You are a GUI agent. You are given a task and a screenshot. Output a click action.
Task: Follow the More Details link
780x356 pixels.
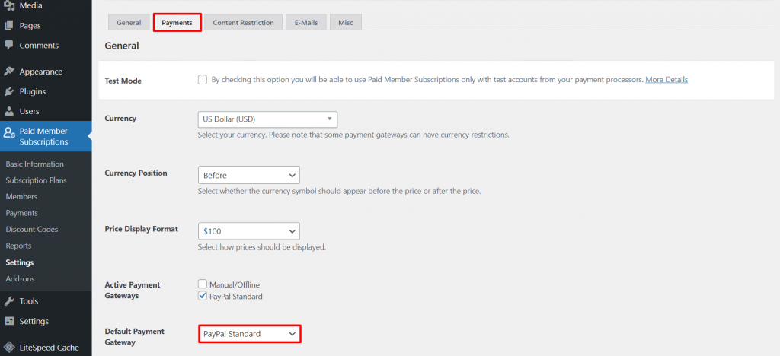pos(667,80)
